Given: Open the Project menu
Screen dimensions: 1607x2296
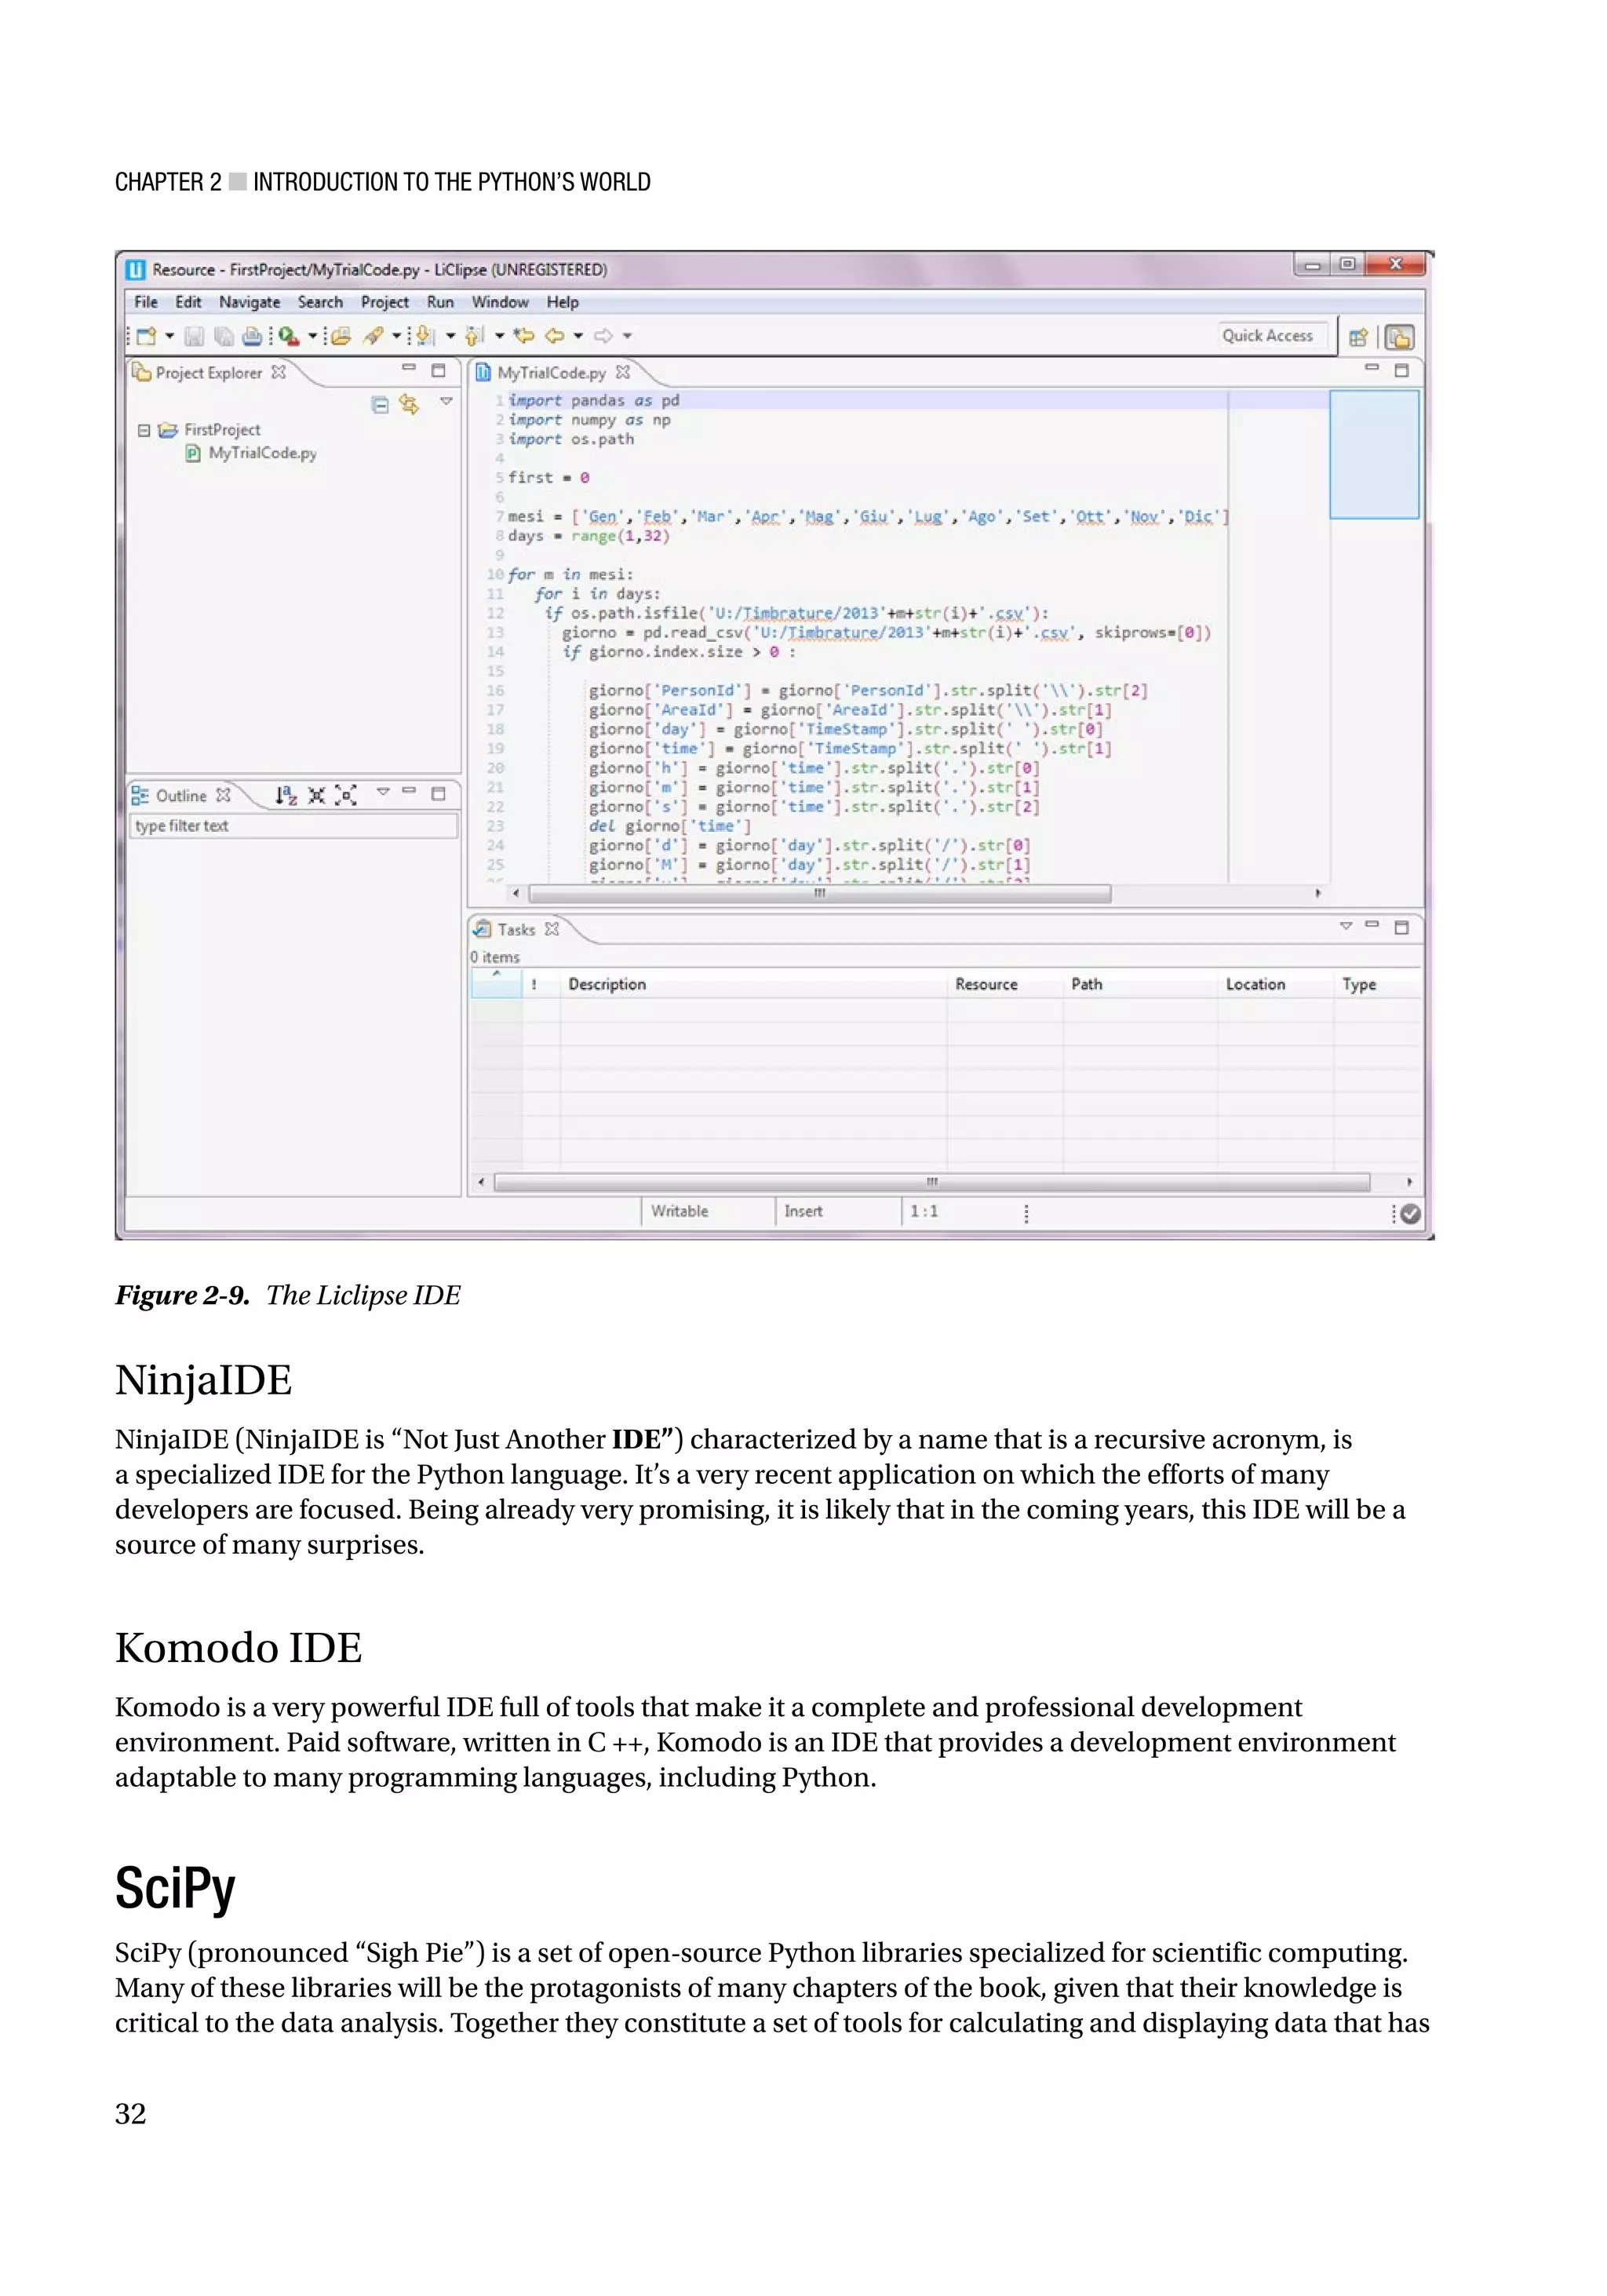Looking at the screenshot, I should pos(385,302).
